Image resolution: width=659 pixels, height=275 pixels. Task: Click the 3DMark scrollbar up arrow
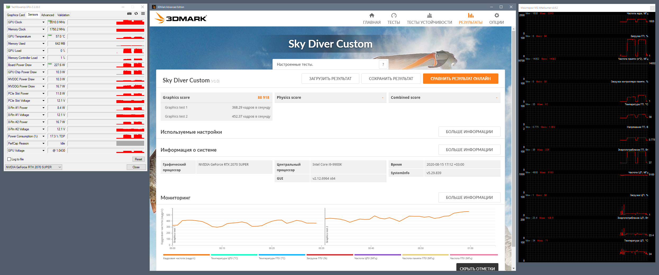[x=513, y=29]
